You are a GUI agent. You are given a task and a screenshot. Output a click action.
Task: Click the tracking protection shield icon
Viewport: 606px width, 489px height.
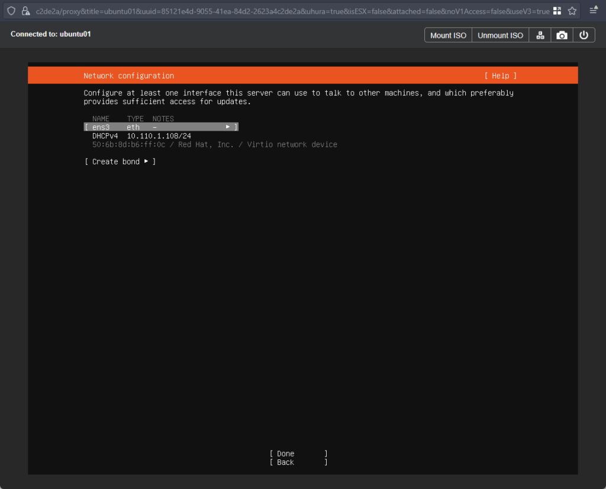pyautogui.click(x=11, y=11)
